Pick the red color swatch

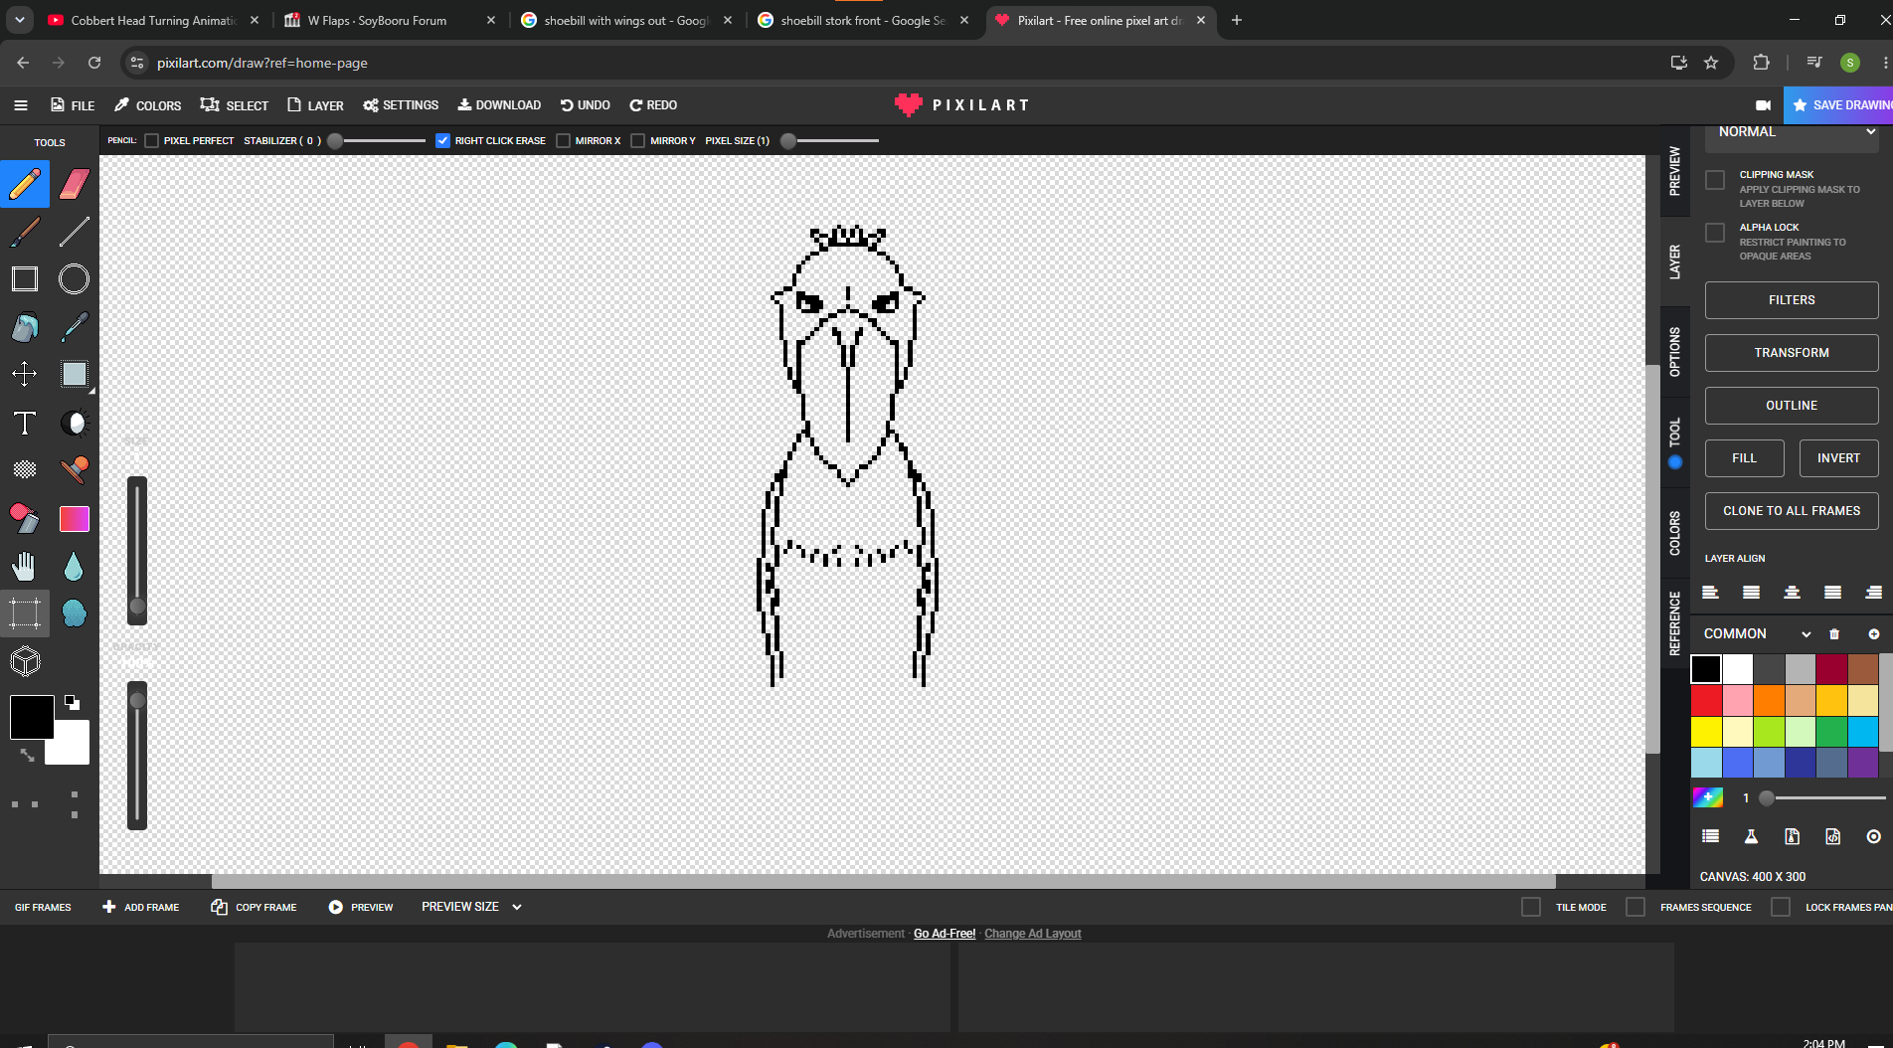click(1707, 701)
